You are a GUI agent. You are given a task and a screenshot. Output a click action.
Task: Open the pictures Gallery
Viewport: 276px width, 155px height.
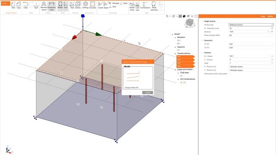pyautogui.click(x=78, y=5)
